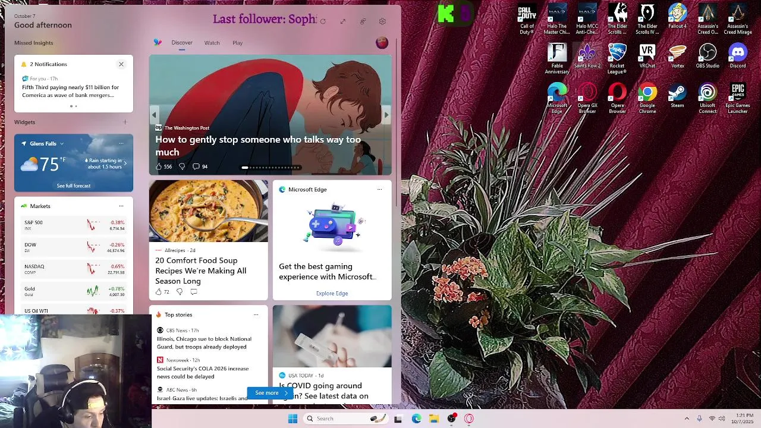Select the Opera GX Browser desktop shortcut
This screenshot has width=761, height=428.
587,99
